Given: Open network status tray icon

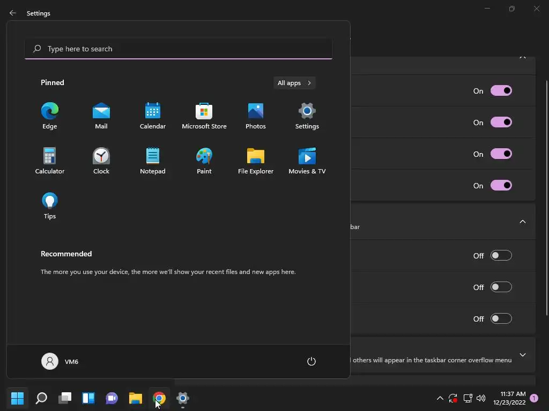Looking at the screenshot, I should click(x=468, y=398).
